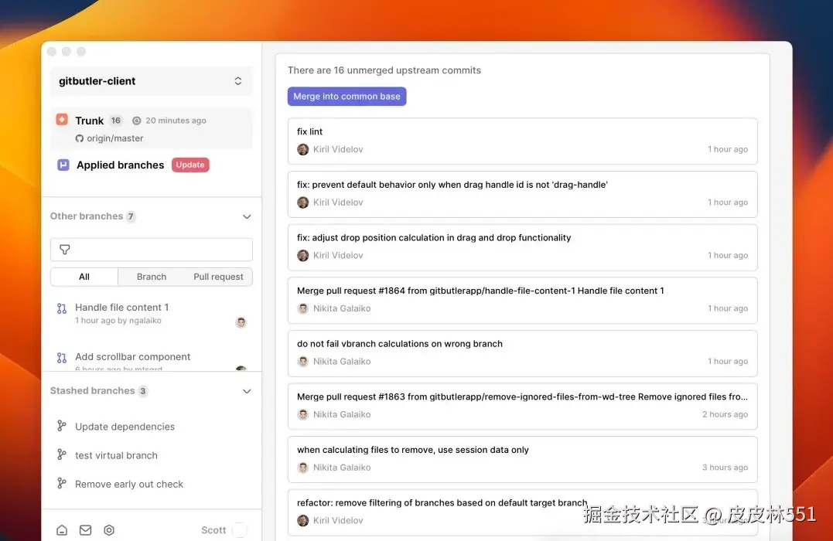Click the Scott user name
This screenshot has width=833, height=541.
point(213,530)
